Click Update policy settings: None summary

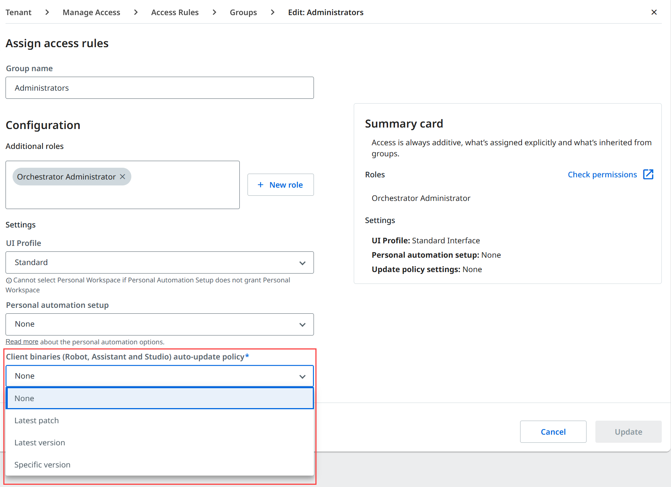427,269
